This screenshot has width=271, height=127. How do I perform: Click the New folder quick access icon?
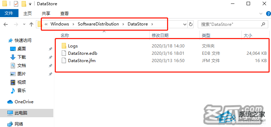click(24, 3)
